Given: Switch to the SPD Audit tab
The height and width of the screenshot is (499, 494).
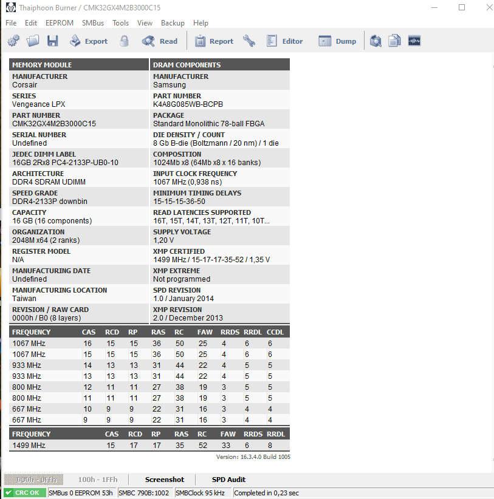Looking at the screenshot, I should pyautogui.click(x=228, y=479).
